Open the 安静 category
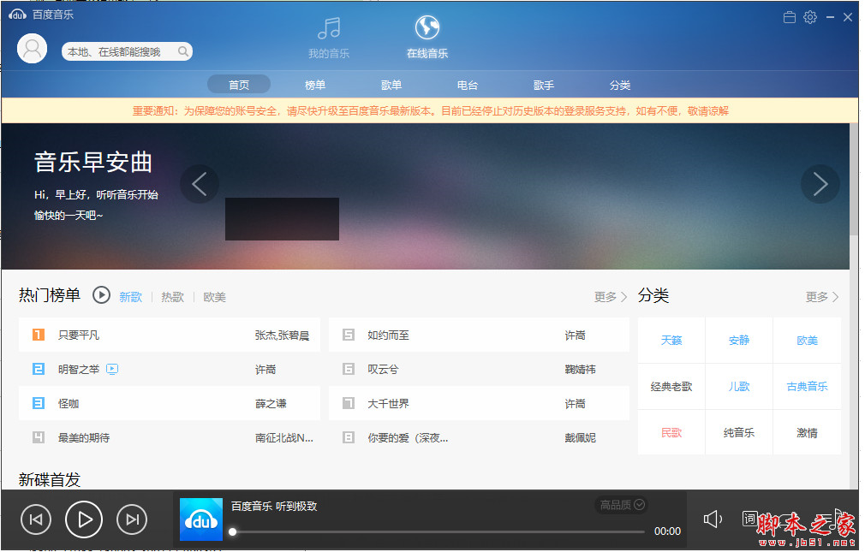Screen dimensions: 865x552 pyautogui.click(x=739, y=341)
